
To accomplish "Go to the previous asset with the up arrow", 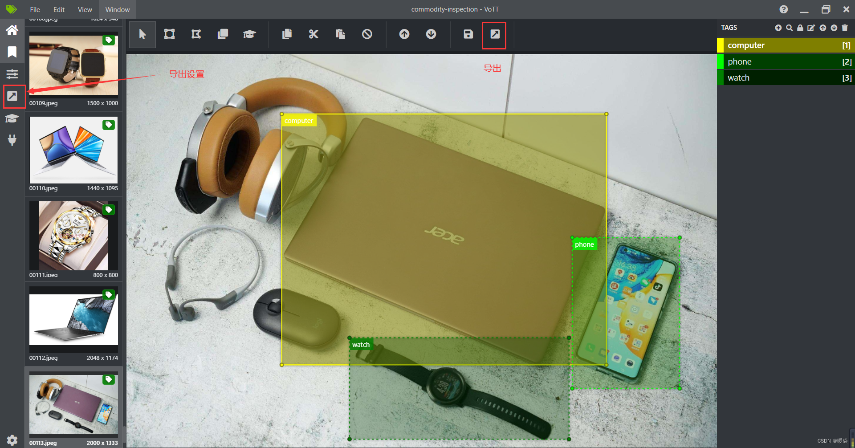I will coord(404,34).
